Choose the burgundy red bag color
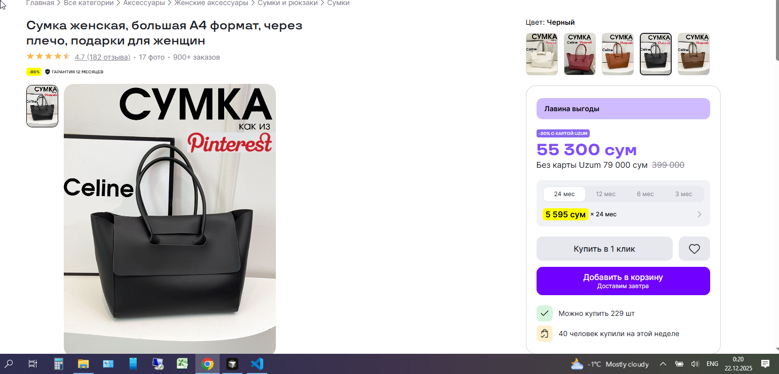The height and width of the screenshot is (374, 779). point(580,54)
